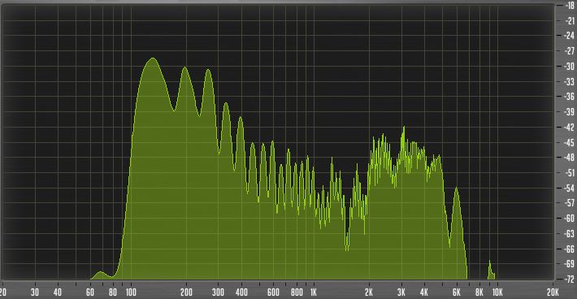Image resolution: width=577 pixels, height=299 pixels.
Task: Click the second tall peak tip near 200
Action: point(184,67)
